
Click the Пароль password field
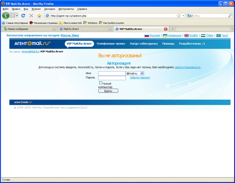112,78
